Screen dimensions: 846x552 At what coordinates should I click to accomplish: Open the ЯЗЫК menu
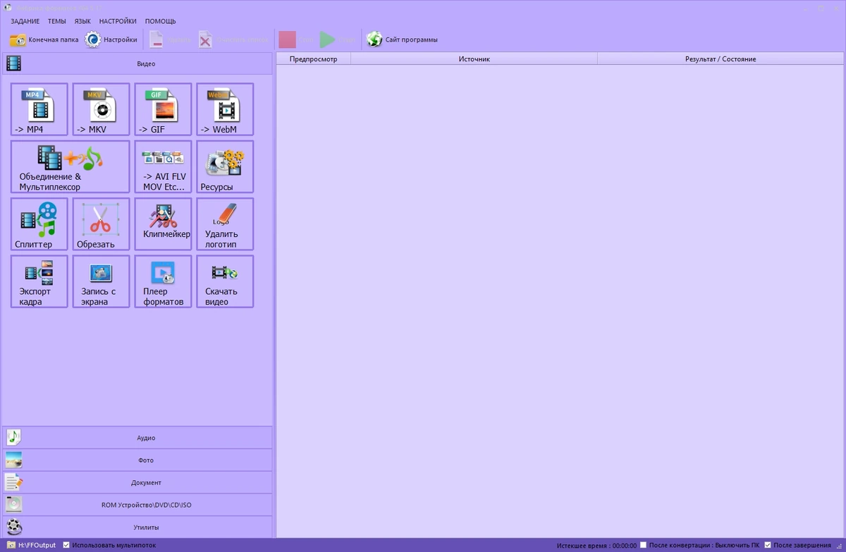pos(83,21)
